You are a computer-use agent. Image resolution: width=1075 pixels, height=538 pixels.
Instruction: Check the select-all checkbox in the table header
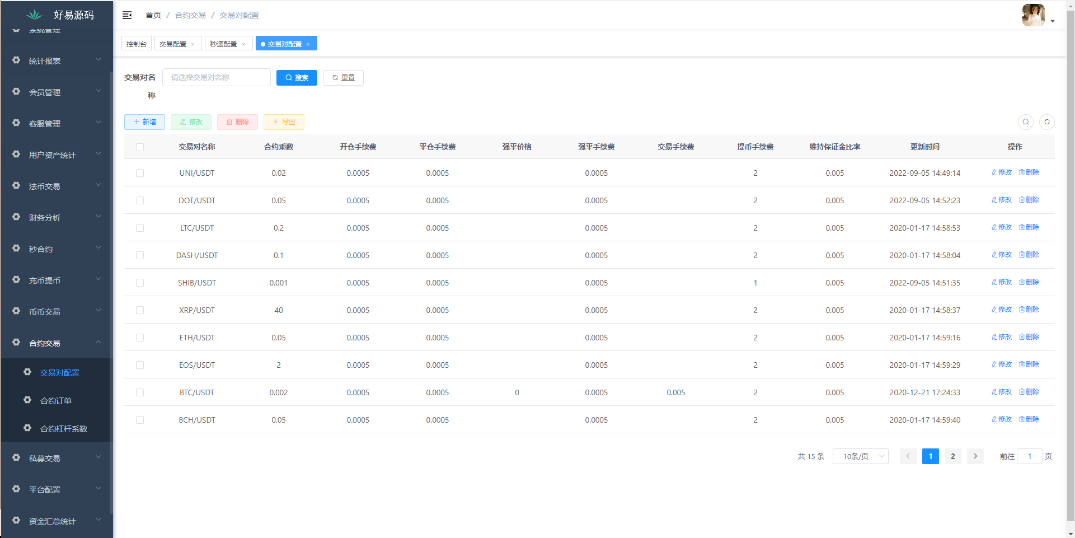(140, 147)
